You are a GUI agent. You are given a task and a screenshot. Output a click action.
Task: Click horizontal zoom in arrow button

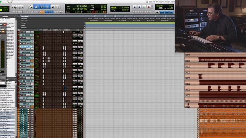point(23,7)
